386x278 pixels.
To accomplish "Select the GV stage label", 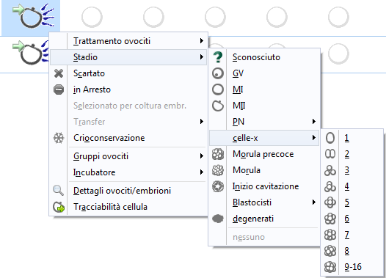I will [238, 73].
